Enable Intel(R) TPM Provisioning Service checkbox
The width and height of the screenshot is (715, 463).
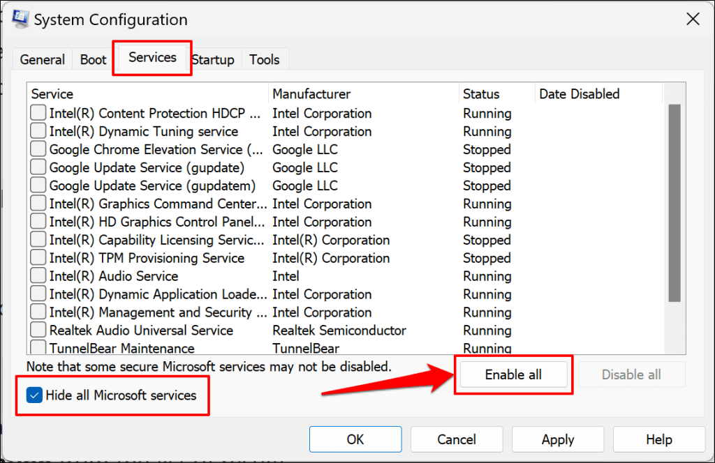coord(38,258)
